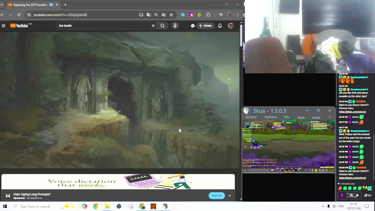Open the YouTube account avatar menu
The width and height of the screenshot is (375, 211).
click(231, 26)
